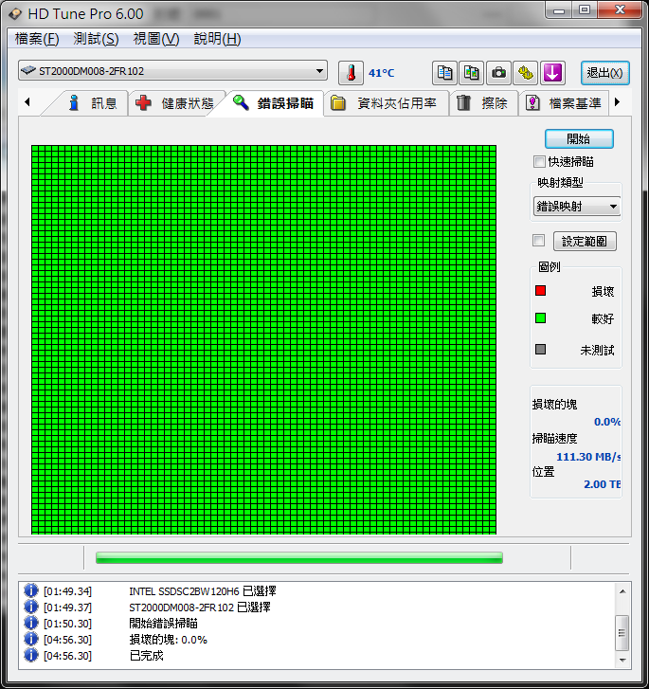Screen dimensions: 649x689
Task: Click the log scrollbar up arrow
Action: (622, 591)
